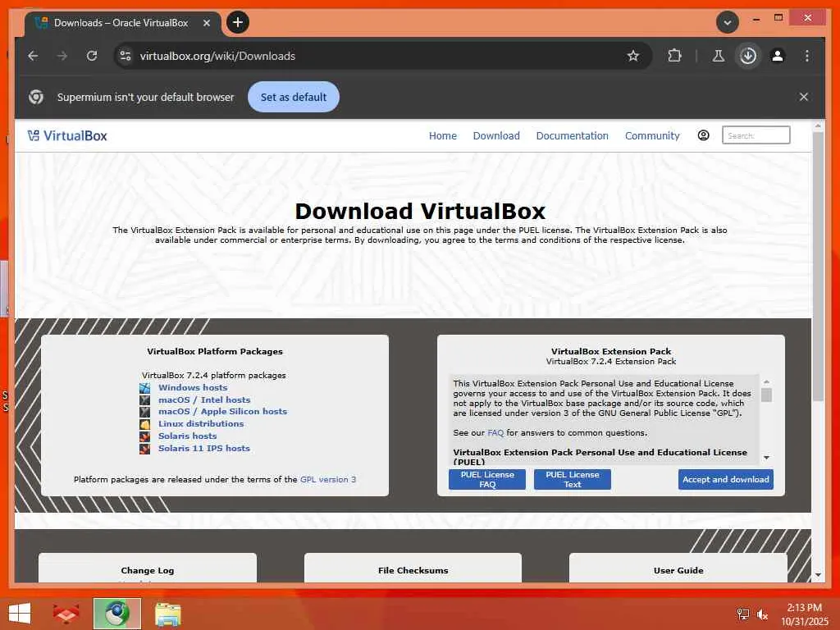Screen dimensions: 840x630
Task: Go back to the previous page
Action: tap(33, 56)
